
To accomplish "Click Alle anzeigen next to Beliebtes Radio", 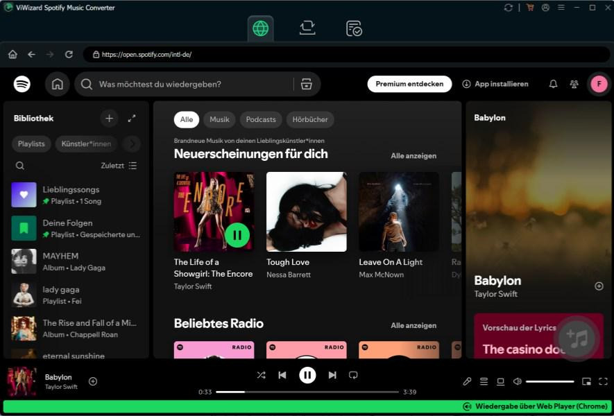I will tap(413, 326).
